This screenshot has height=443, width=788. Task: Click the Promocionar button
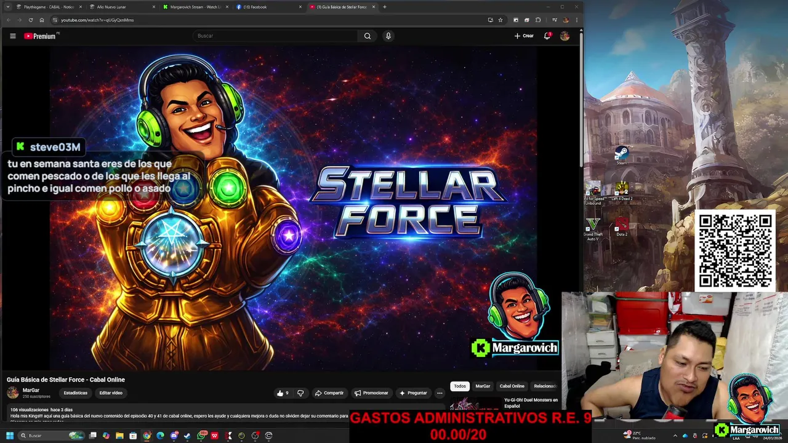click(371, 393)
